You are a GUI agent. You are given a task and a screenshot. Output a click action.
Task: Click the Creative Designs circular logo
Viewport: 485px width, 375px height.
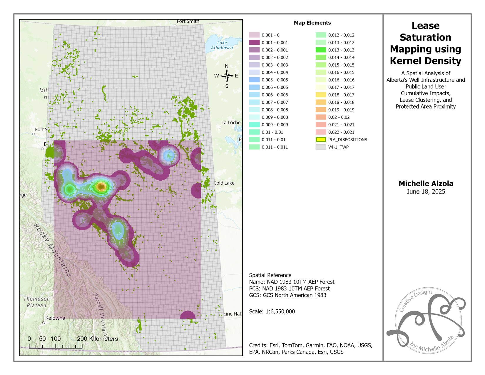[x=426, y=321]
